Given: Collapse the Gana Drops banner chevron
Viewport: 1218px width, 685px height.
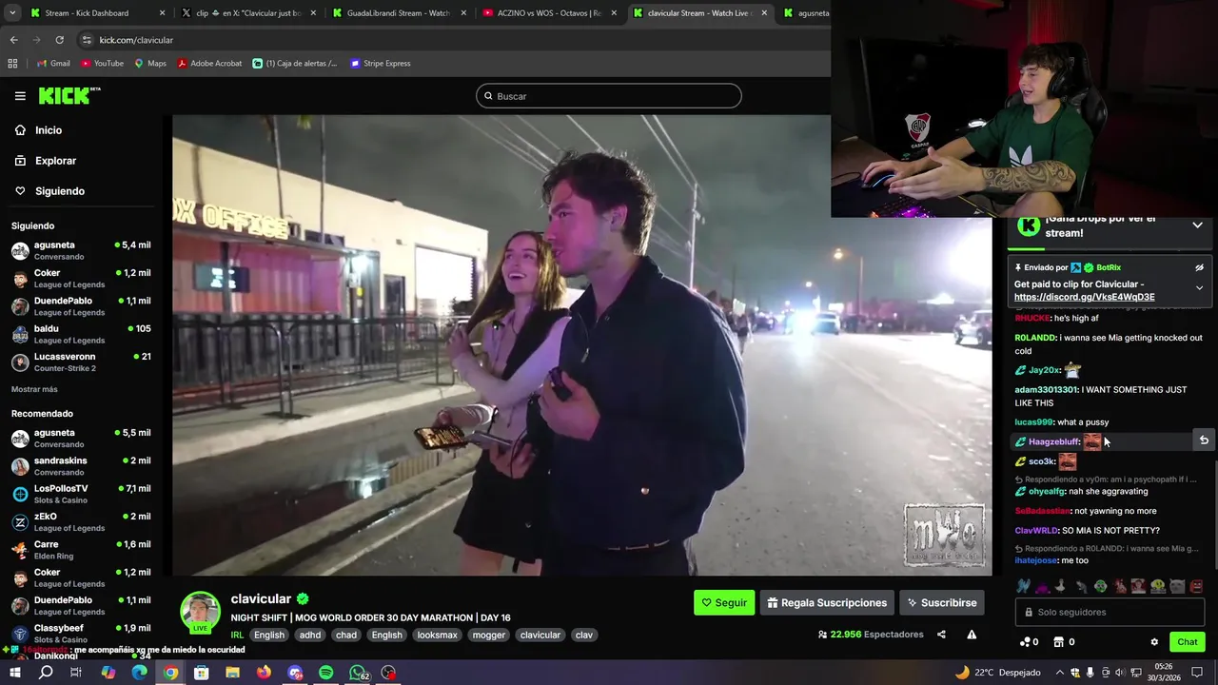Looking at the screenshot, I should pos(1197,225).
